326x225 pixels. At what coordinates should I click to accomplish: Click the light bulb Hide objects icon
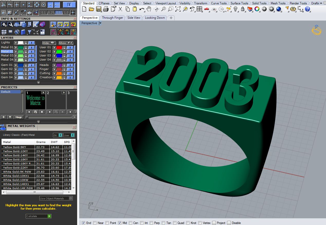coord(235,9)
